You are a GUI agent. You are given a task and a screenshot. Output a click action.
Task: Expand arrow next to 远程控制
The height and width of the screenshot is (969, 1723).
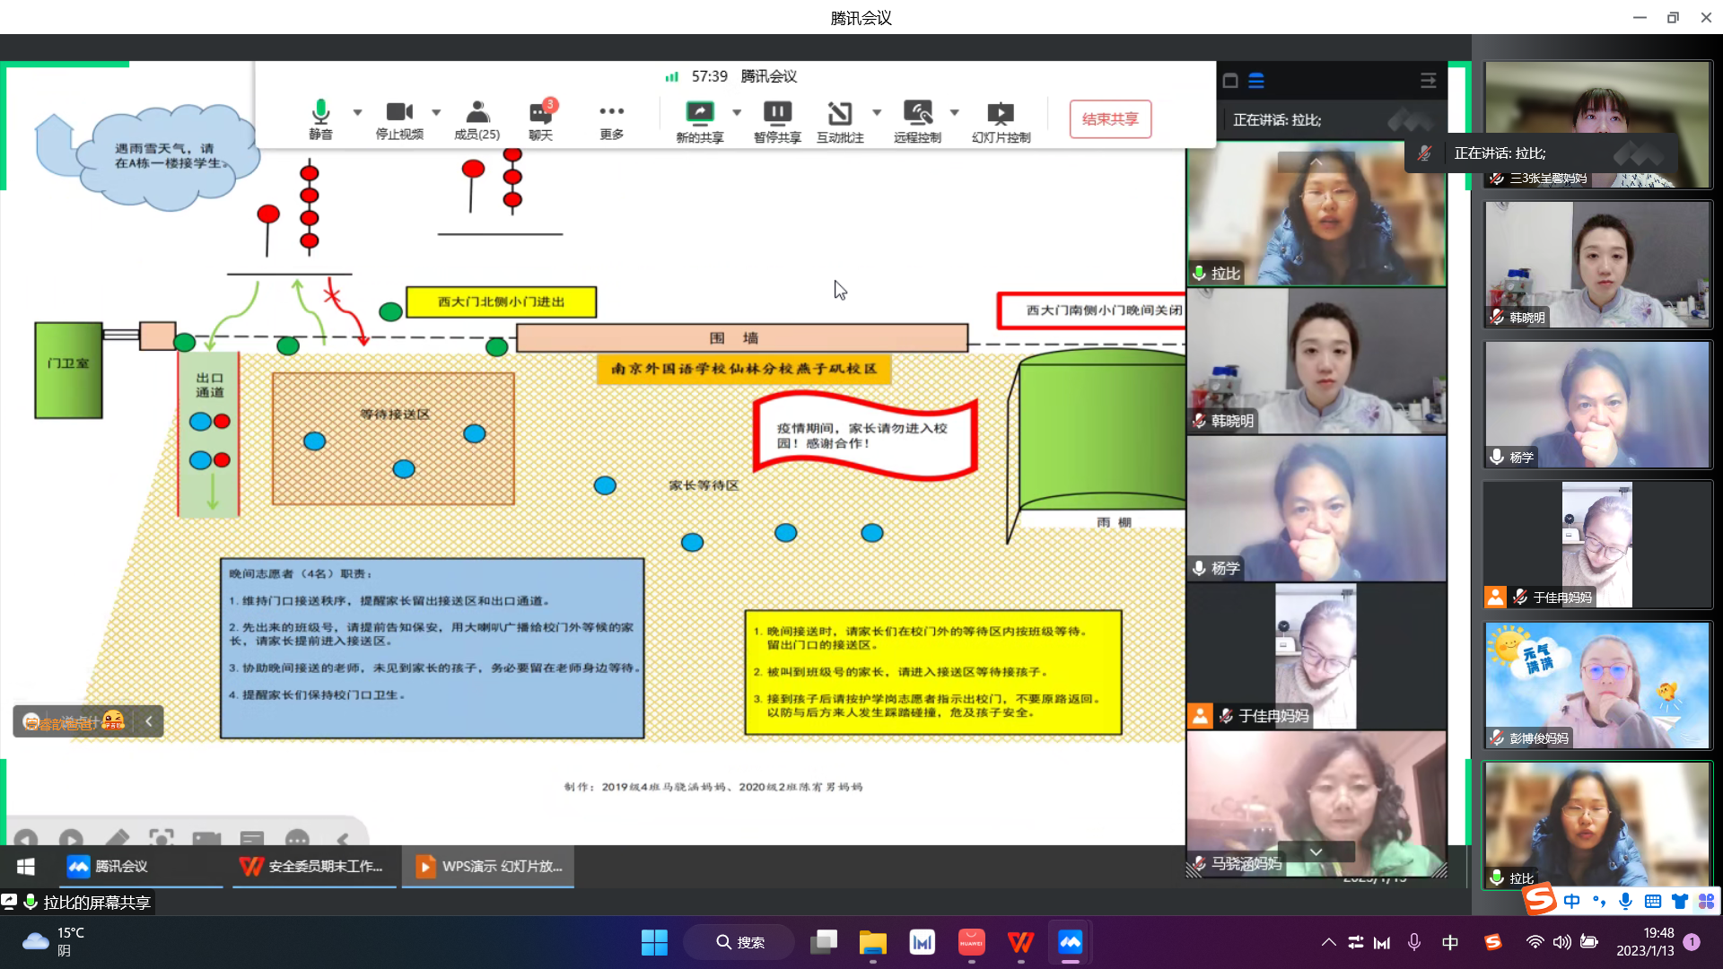[955, 112]
